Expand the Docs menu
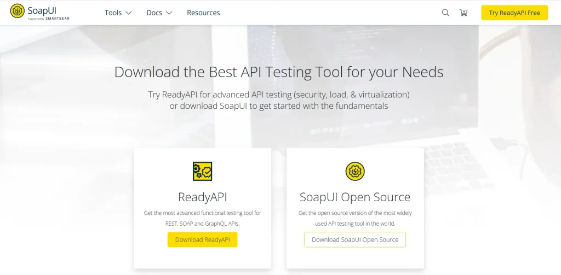The height and width of the screenshot is (275, 561). pos(159,13)
